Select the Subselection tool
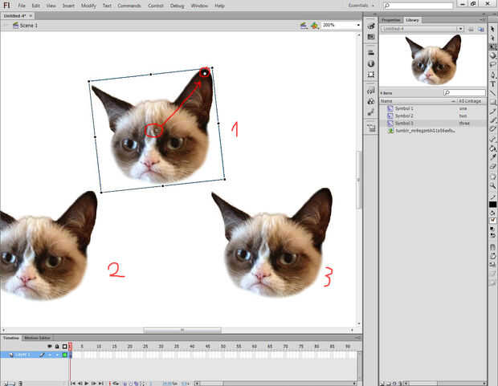Screen dimensions: 498x386 tap(492, 38)
